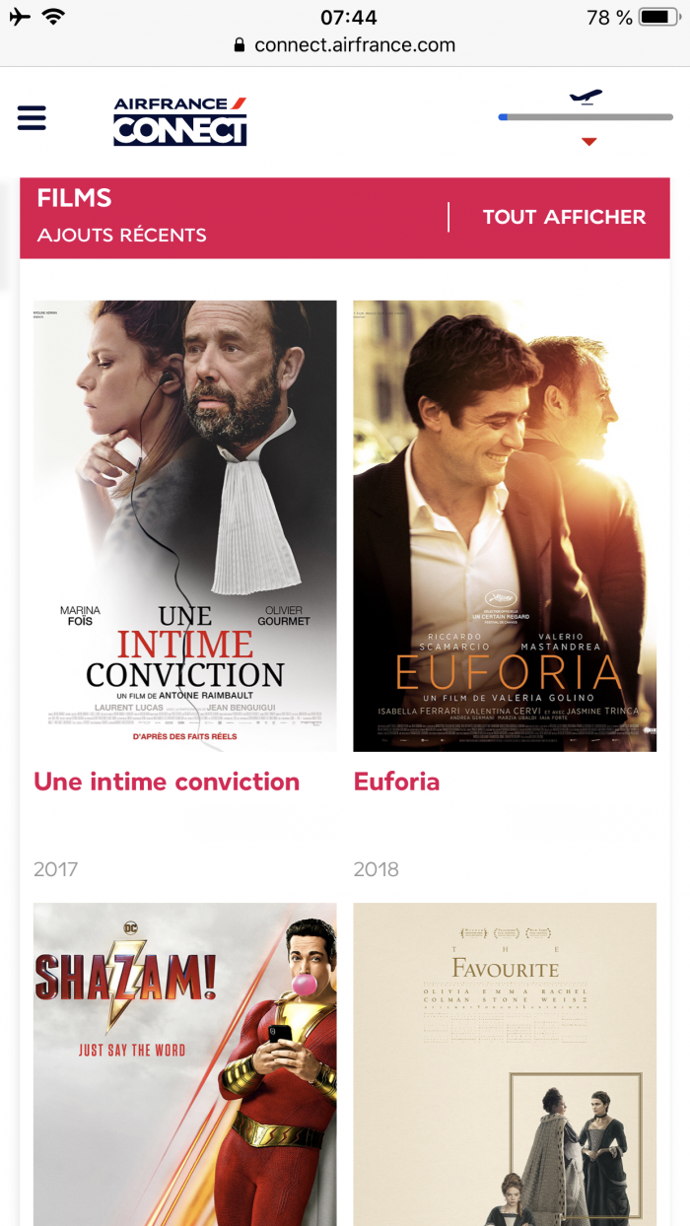Select the FILMS section header

(x=75, y=198)
